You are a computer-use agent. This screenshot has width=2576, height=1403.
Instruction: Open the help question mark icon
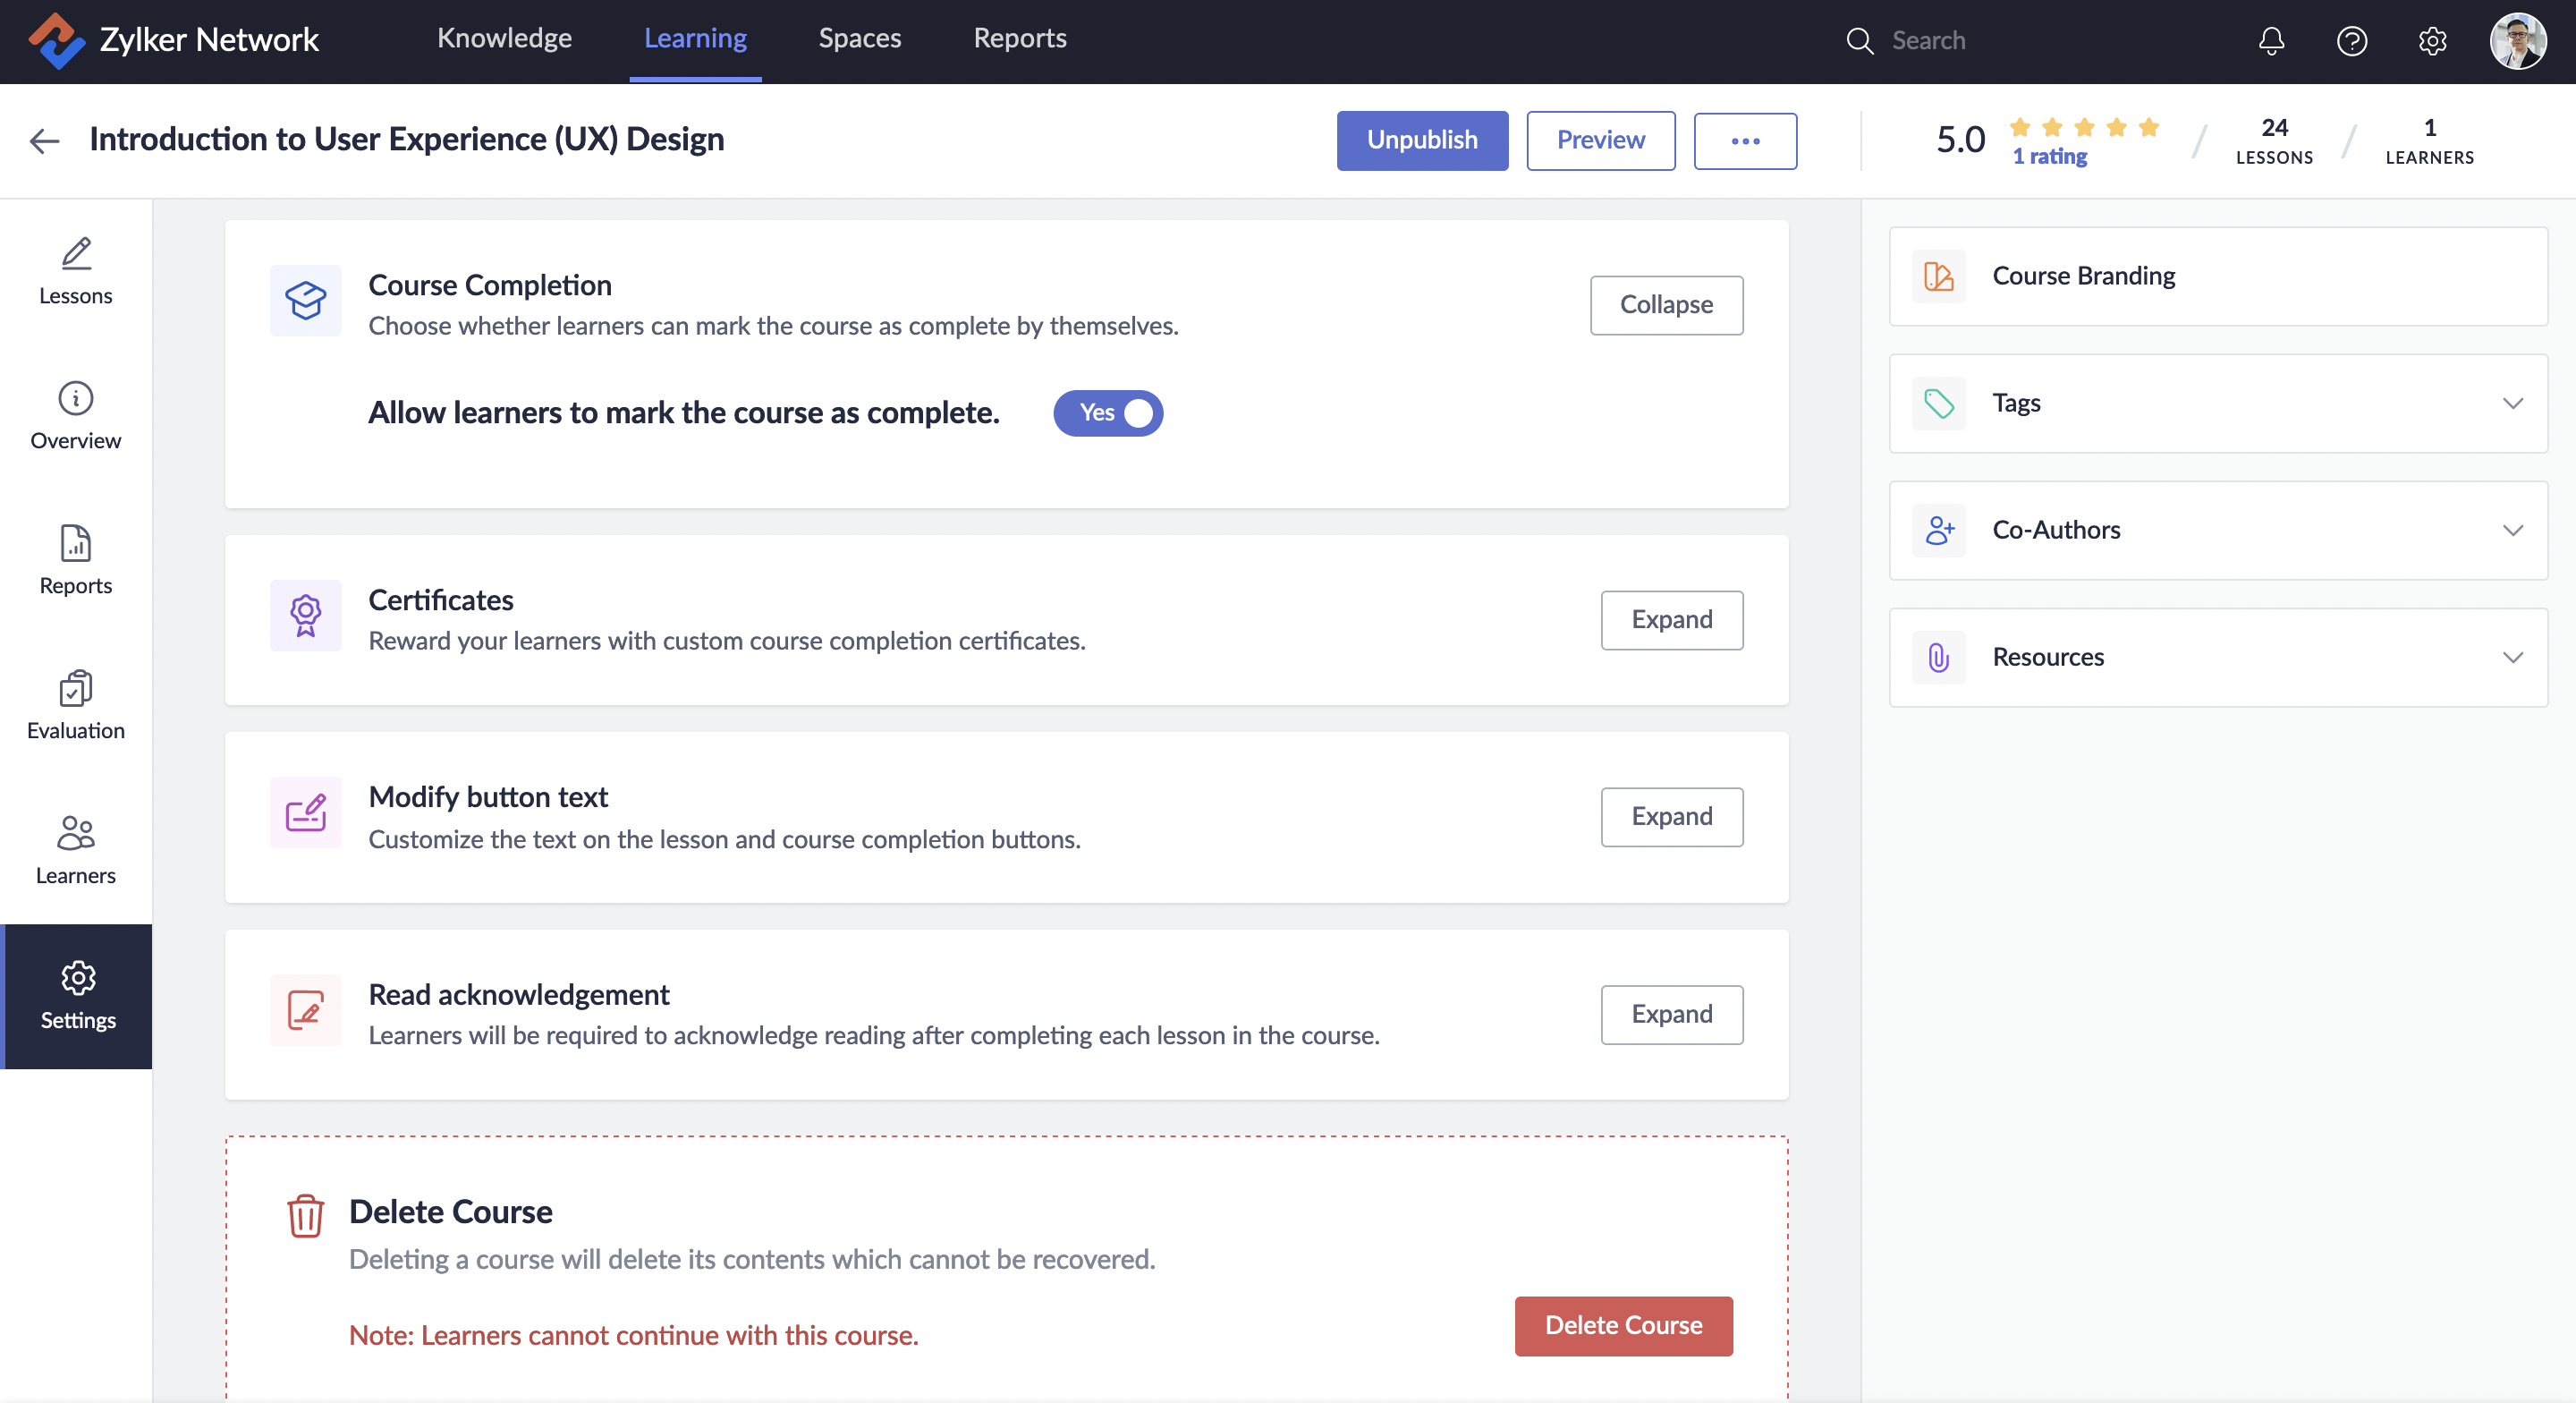click(2351, 41)
